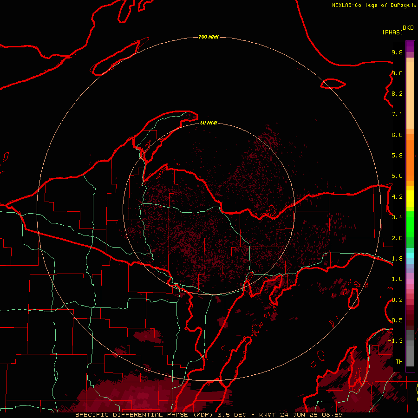Image resolution: width=418 pixels, height=418 pixels.
Task: Pick the purple segment topping the color bar
Action: 410,46
